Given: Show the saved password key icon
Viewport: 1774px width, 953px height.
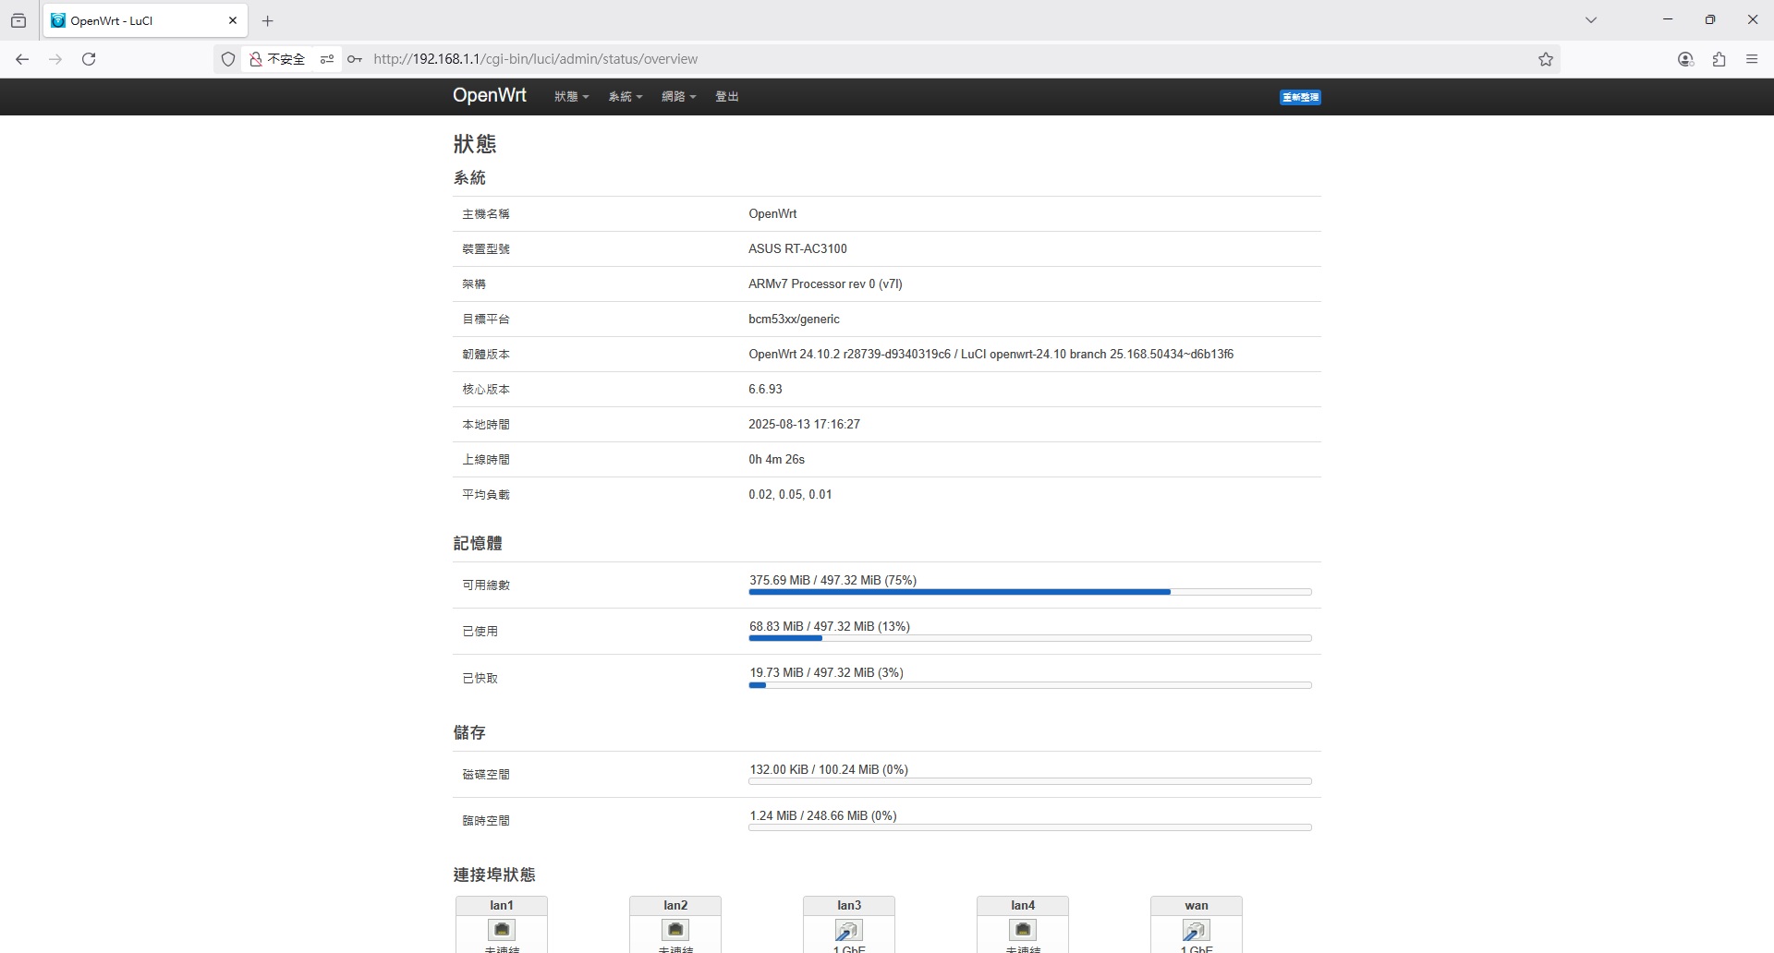Looking at the screenshot, I should click(354, 59).
